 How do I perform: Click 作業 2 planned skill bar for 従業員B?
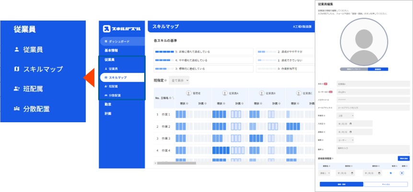pyautogui.click(x=276, y=127)
